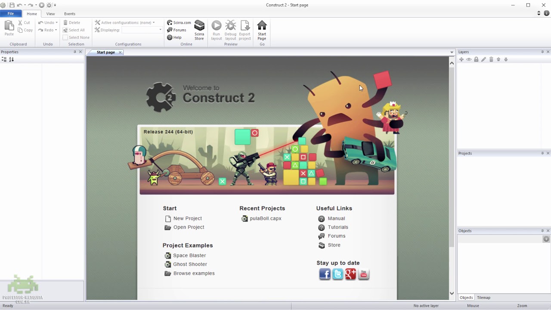This screenshot has height=310, width=551.
Task: Toggle layer visibility eye icon
Action: pyautogui.click(x=469, y=59)
